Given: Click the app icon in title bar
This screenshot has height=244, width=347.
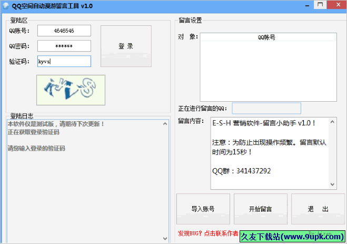Looking at the screenshot, I should [x=6, y=6].
